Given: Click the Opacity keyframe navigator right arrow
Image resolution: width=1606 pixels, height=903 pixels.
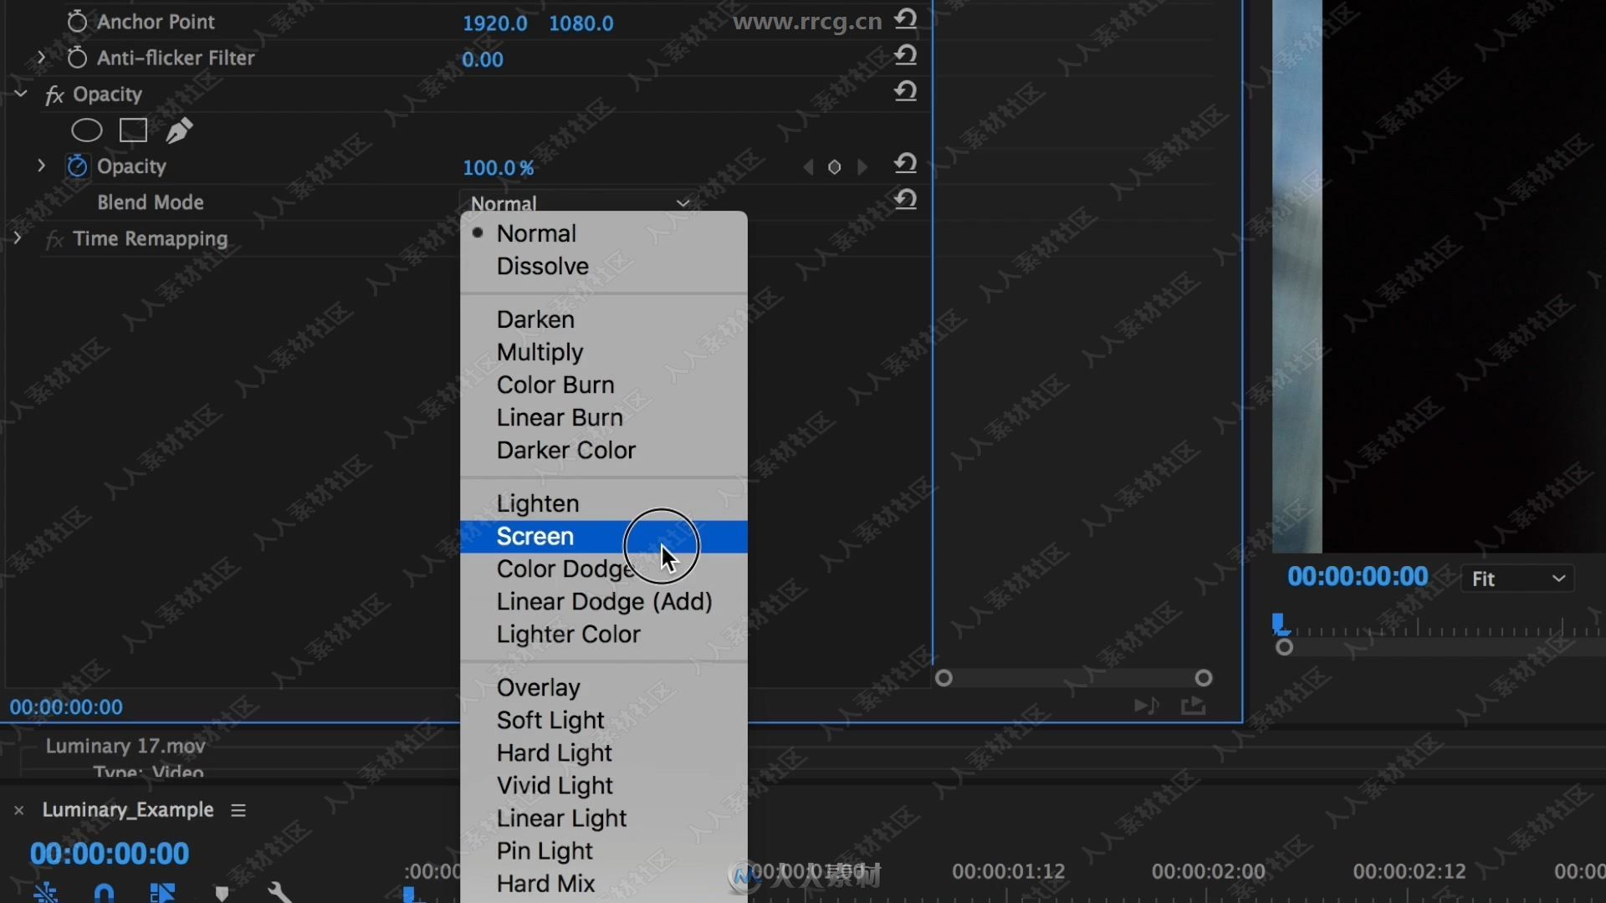Looking at the screenshot, I should click(x=861, y=167).
